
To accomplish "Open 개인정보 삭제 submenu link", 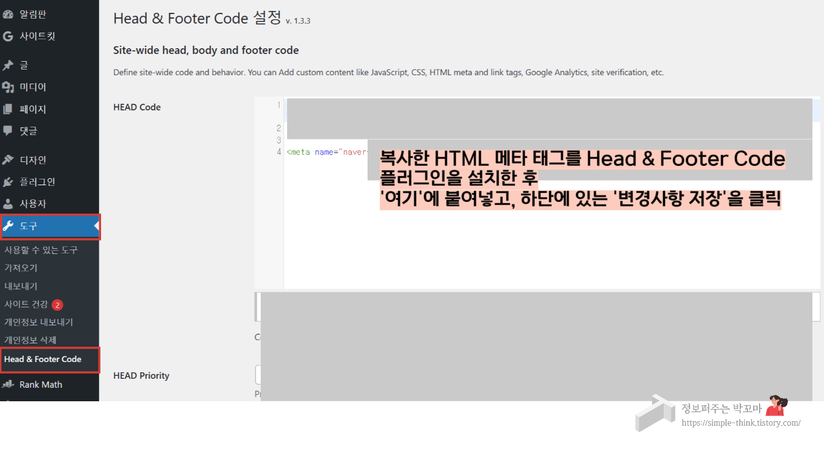I will tap(30, 340).
